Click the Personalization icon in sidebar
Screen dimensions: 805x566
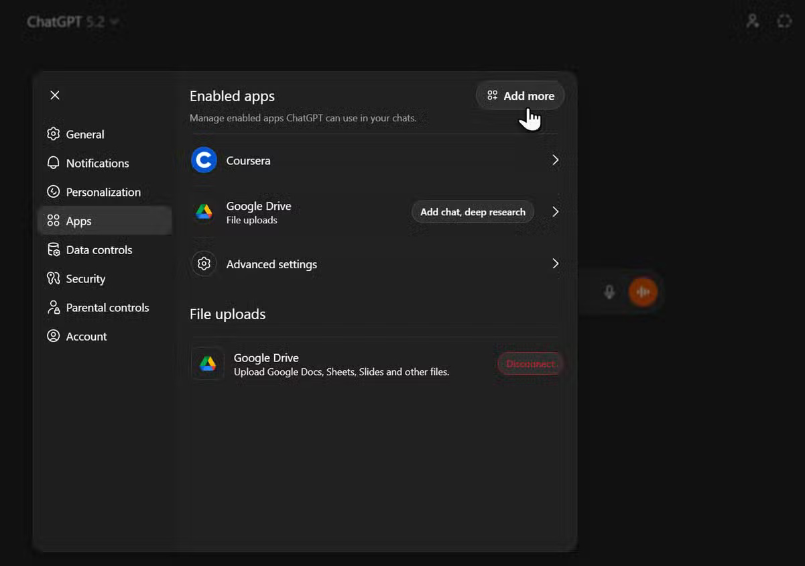54,192
